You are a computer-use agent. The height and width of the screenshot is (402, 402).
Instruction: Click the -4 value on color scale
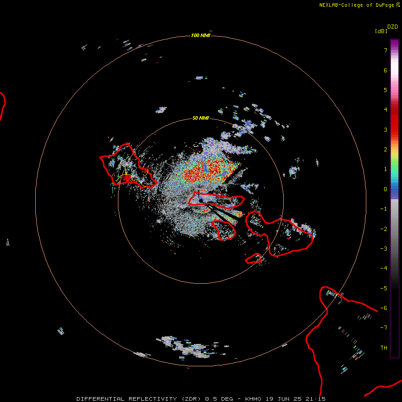point(384,268)
